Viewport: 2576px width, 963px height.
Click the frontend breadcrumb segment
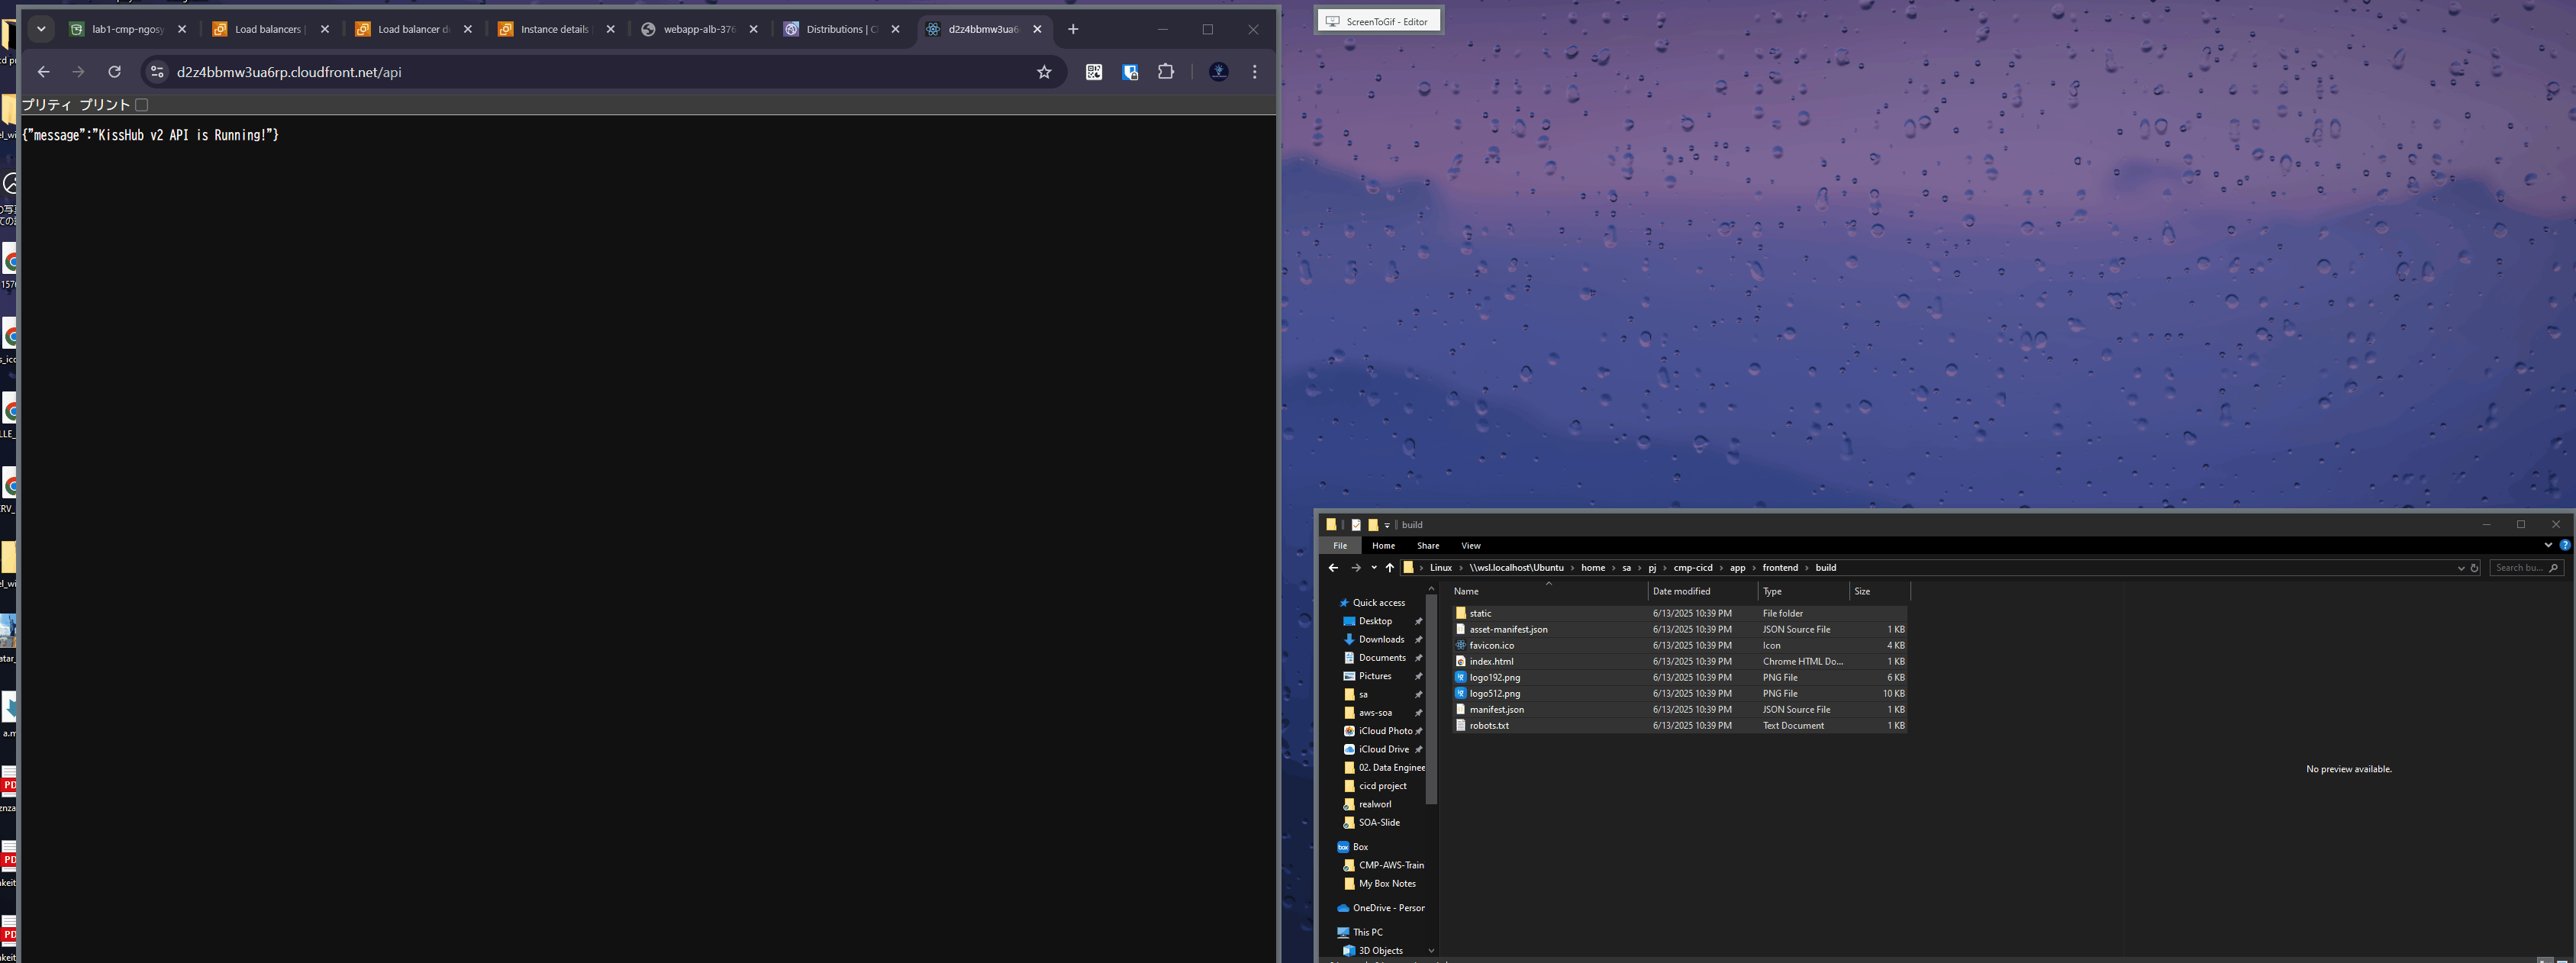[1779, 568]
